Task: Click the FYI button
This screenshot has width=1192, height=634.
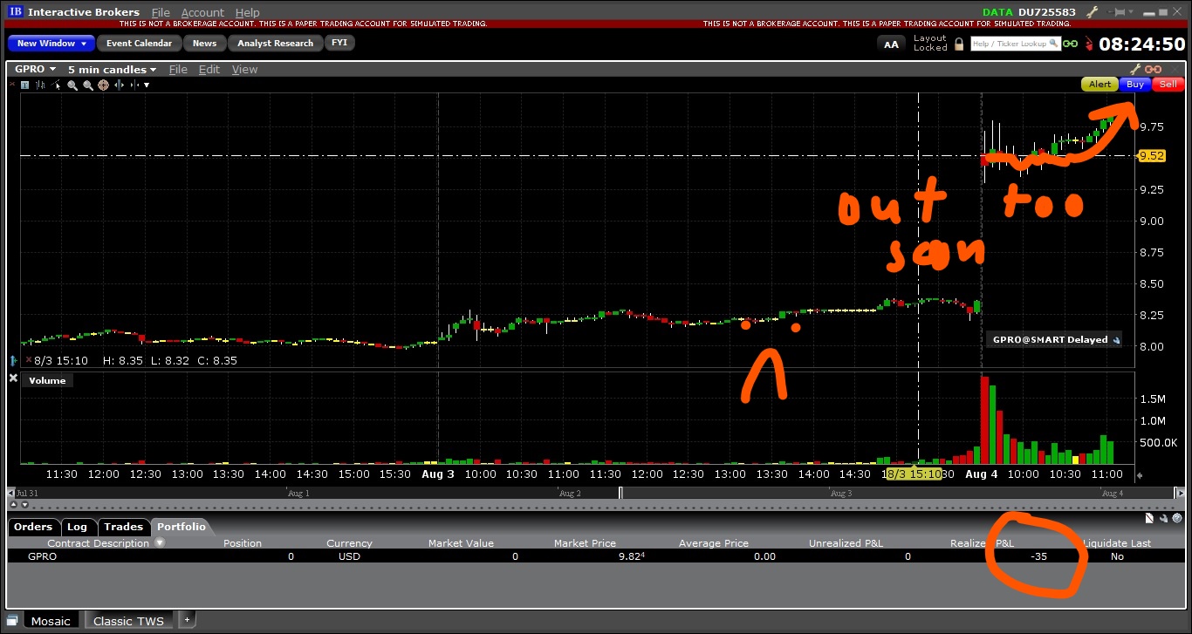Action: point(339,43)
